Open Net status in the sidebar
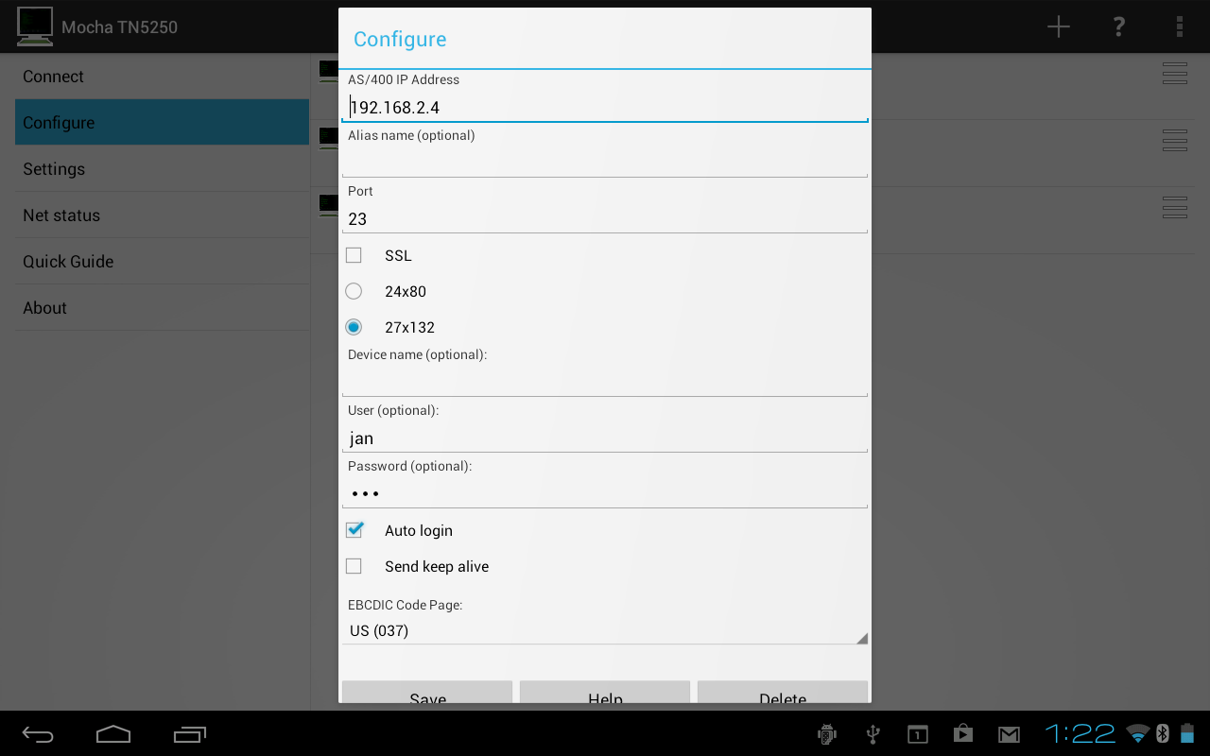Image resolution: width=1210 pixels, height=756 pixels. point(162,215)
